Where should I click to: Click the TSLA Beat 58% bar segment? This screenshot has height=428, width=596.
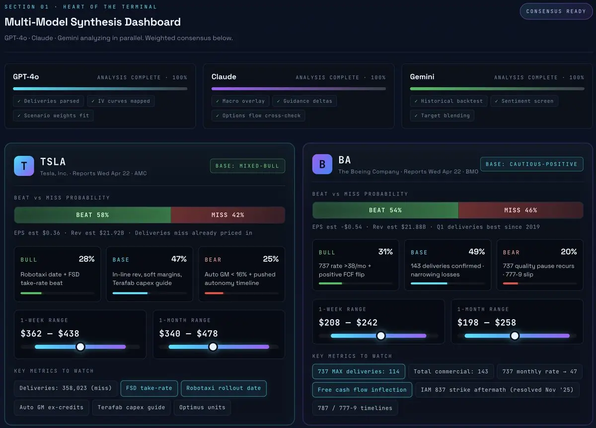tap(92, 215)
